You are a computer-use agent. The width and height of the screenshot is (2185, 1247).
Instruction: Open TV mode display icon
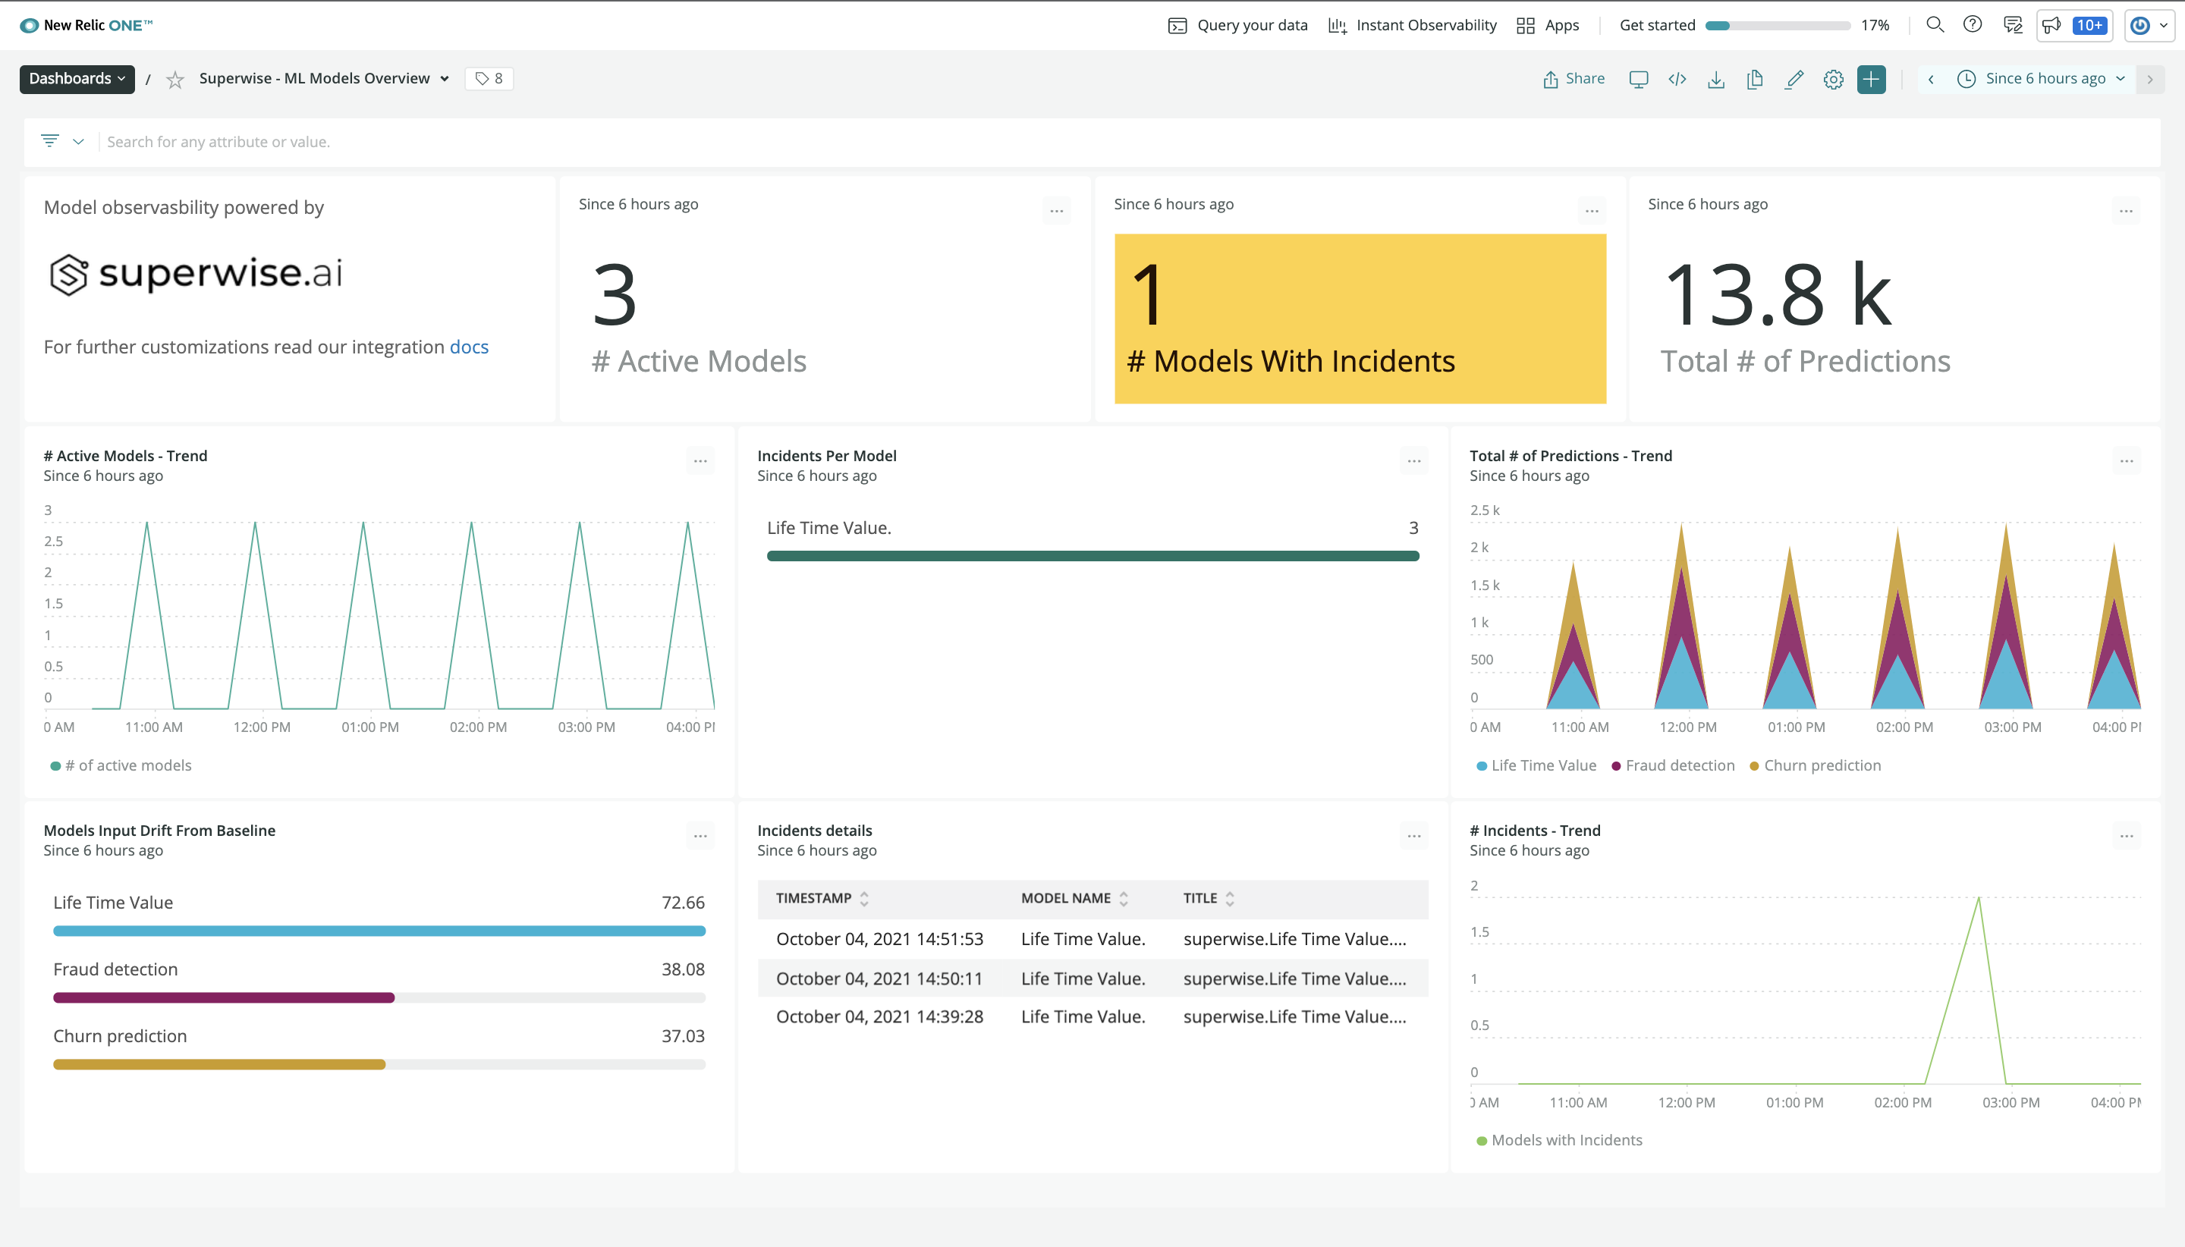click(x=1638, y=80)
